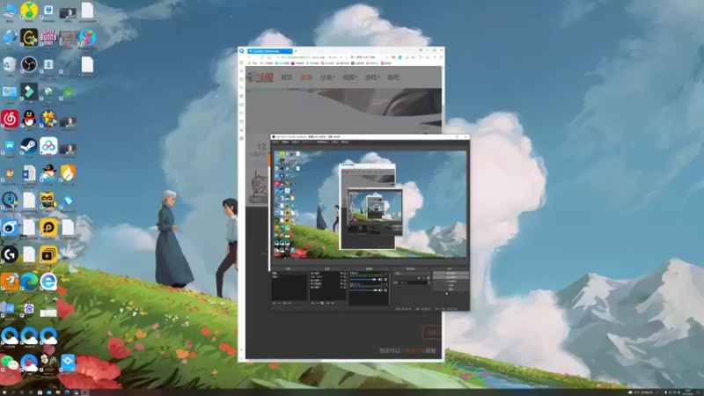704x396 pixels.
Task: Open the Recycle Bin desktop icon
Action: pos(10,64)
